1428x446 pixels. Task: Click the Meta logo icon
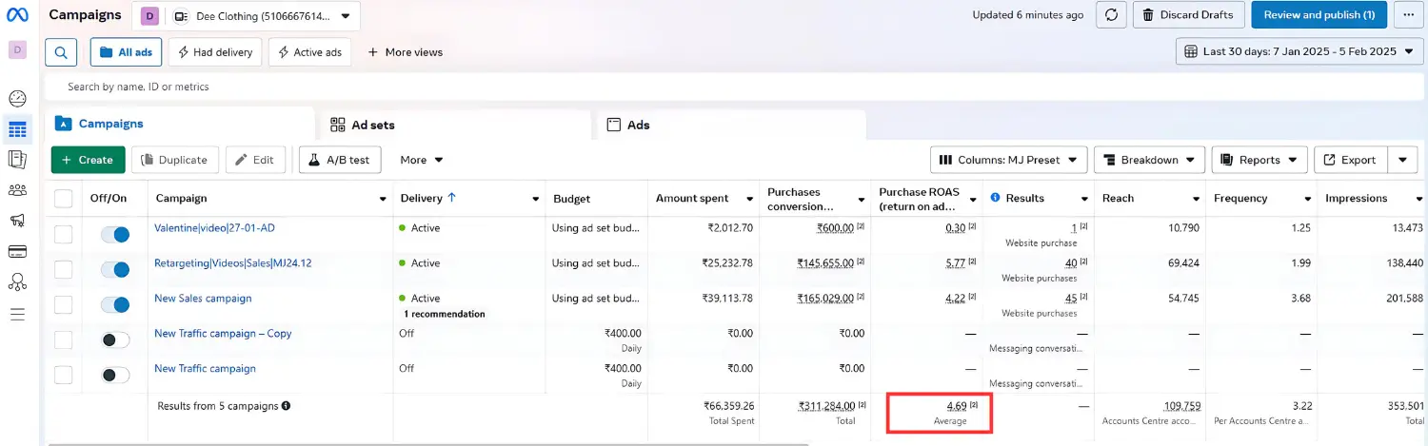[x=17, y=15]
